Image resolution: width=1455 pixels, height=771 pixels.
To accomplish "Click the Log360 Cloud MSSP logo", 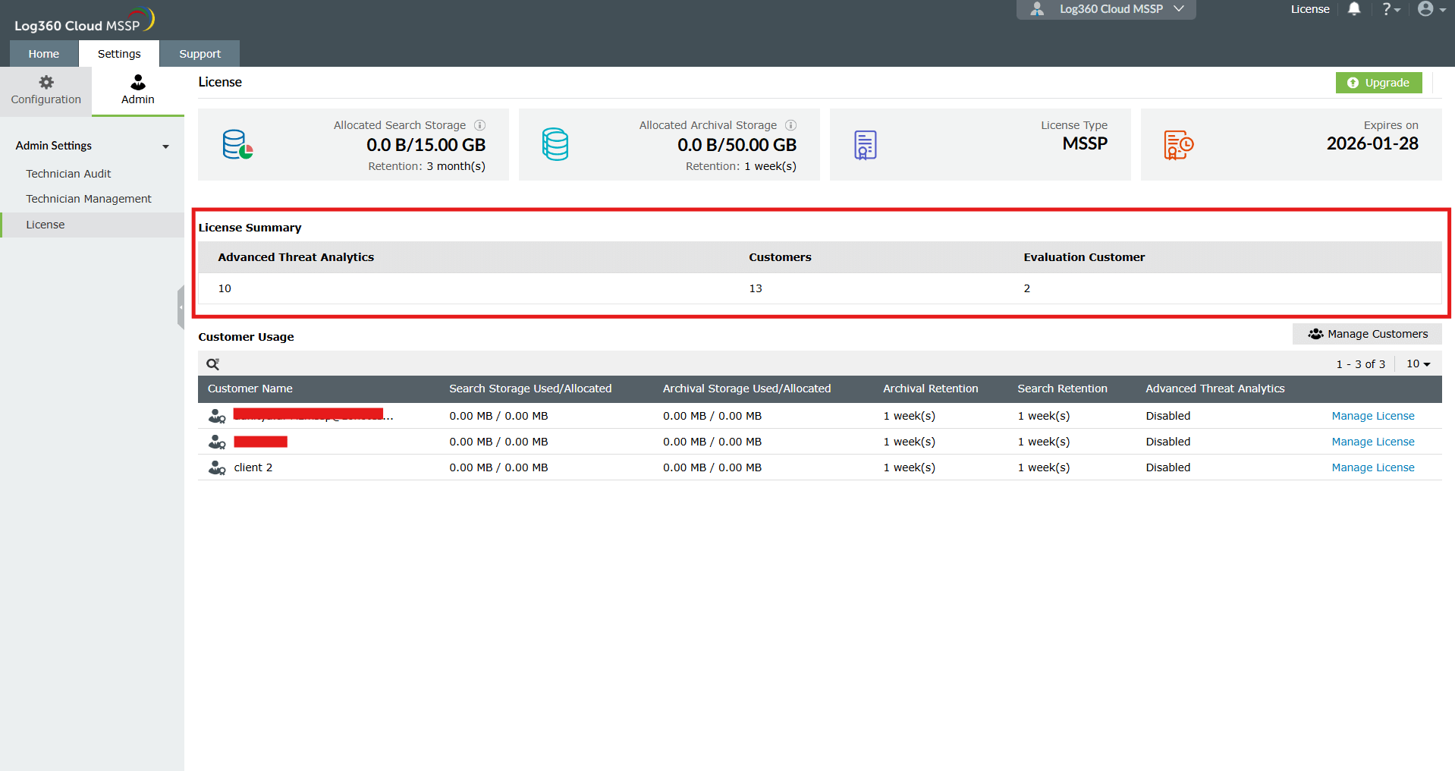I will tap(83, 20).
